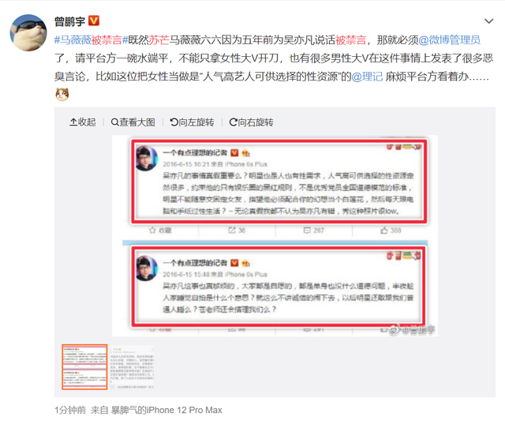Viewport: 505px width, 424px height.
Task: Collapse the image with 收起
Action: tap(83, 122)
